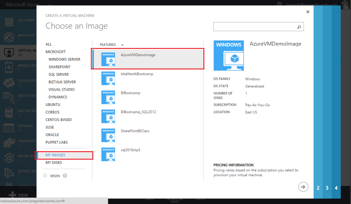This screenshot has height=204, width=351.
Task: Click the globe icon in Azure header
Action: (279, 4)
